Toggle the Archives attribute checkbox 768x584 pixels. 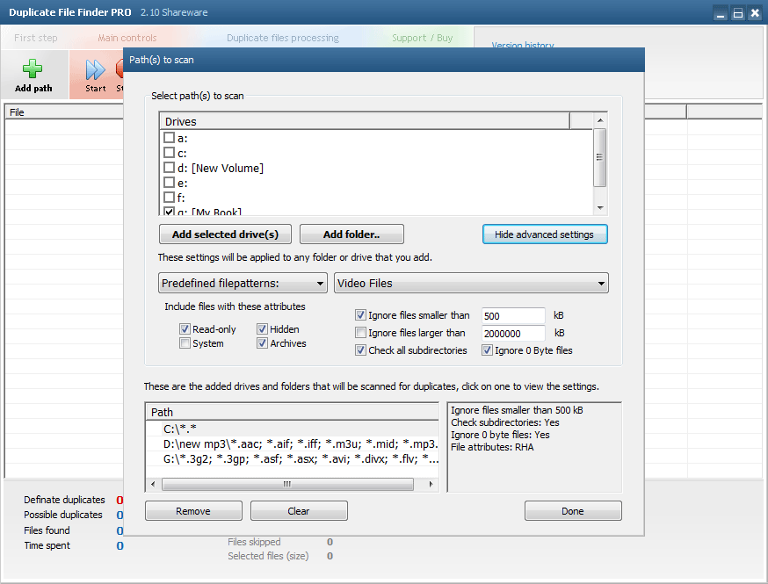coord(262,343)
